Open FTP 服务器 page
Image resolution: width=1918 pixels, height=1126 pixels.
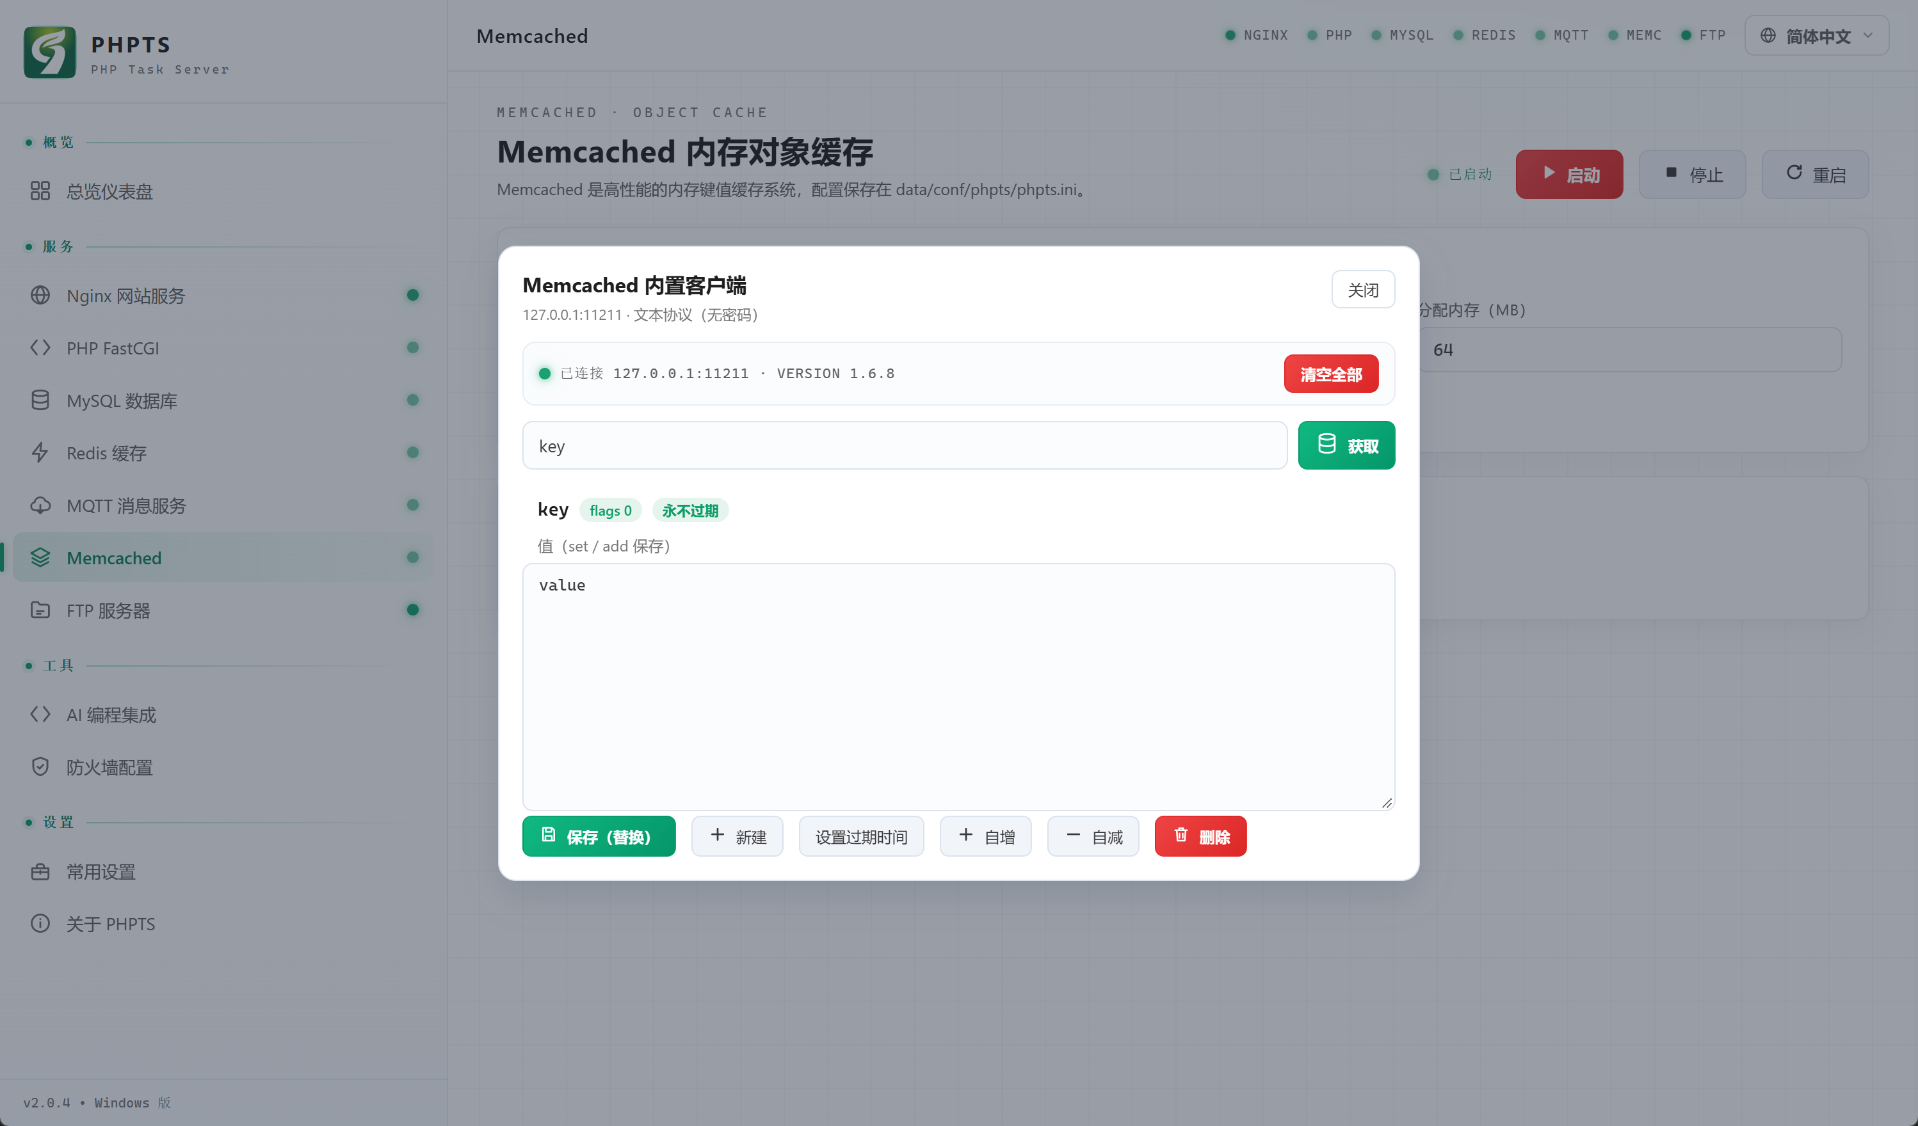224,610
